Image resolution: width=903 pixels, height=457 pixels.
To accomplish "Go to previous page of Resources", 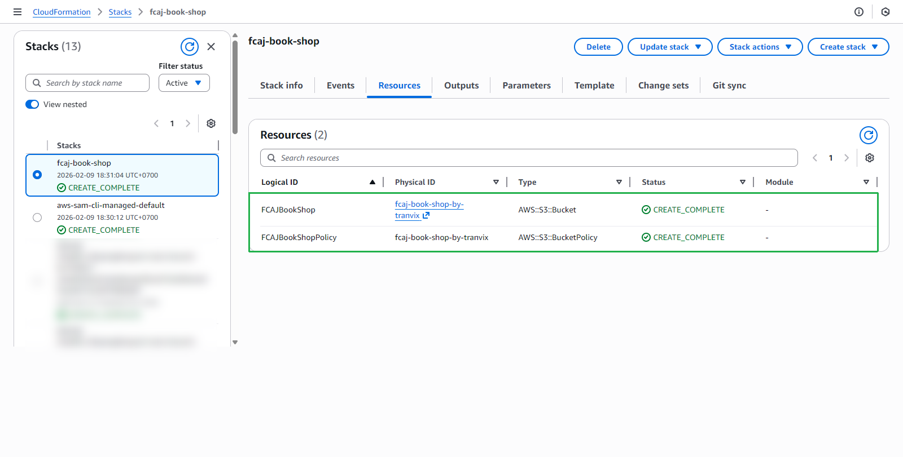I will [x=815, y=158].
